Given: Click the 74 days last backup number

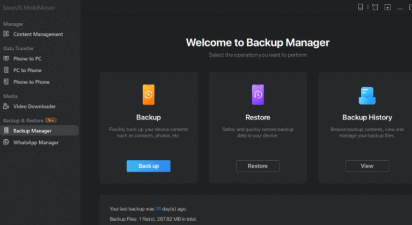Looking at the screenshot, I should (x=158, y=209).
